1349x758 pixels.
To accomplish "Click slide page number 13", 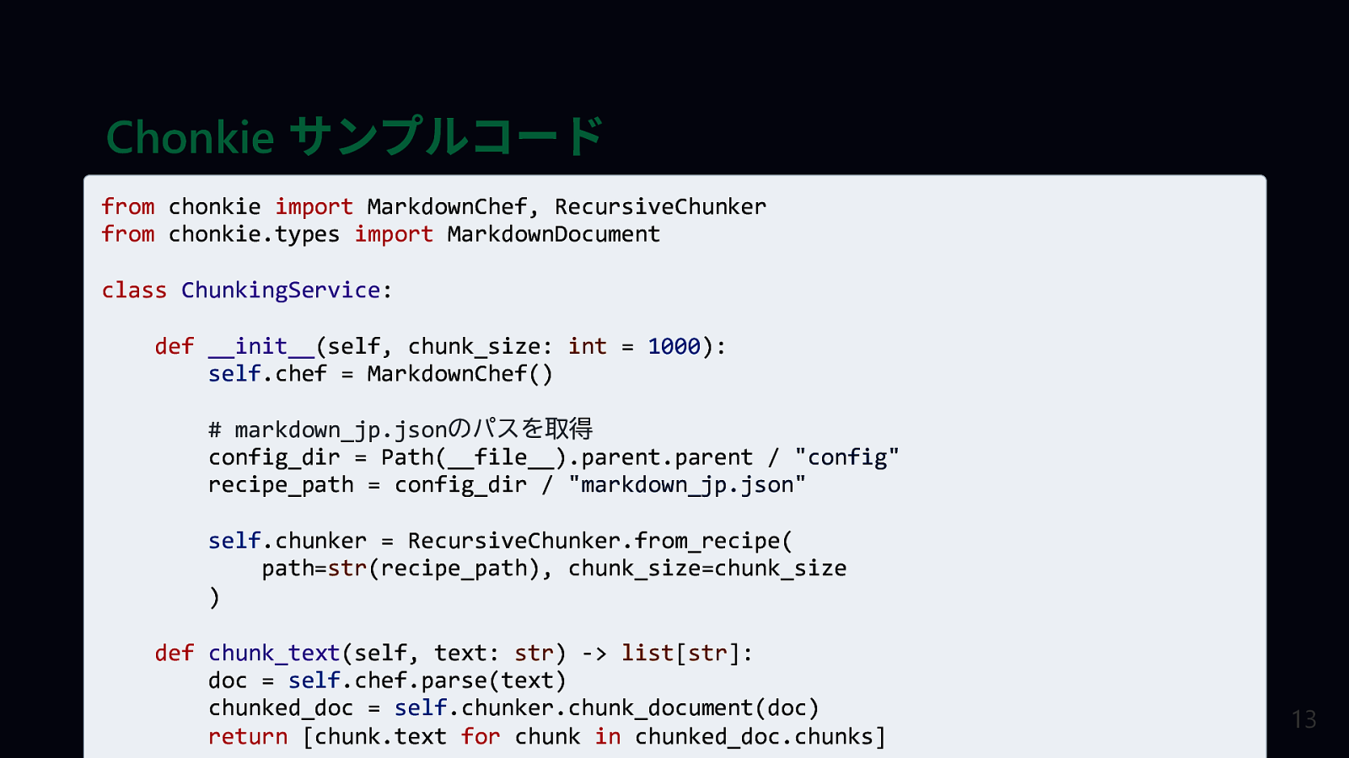I will [1303, 719].
